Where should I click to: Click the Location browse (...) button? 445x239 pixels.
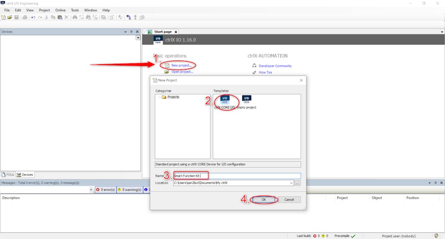point(298,183)
